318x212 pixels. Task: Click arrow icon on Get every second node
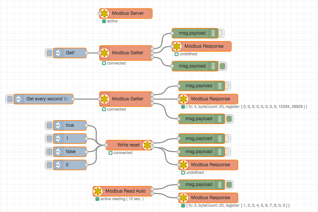[x=19, y=99]
